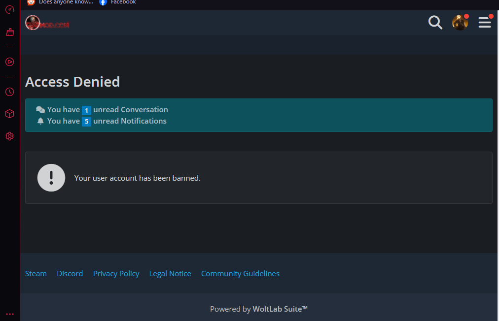Open the Facebook bookmark
The width and height of the screenshot is (499, 321).
pos(118,2)
